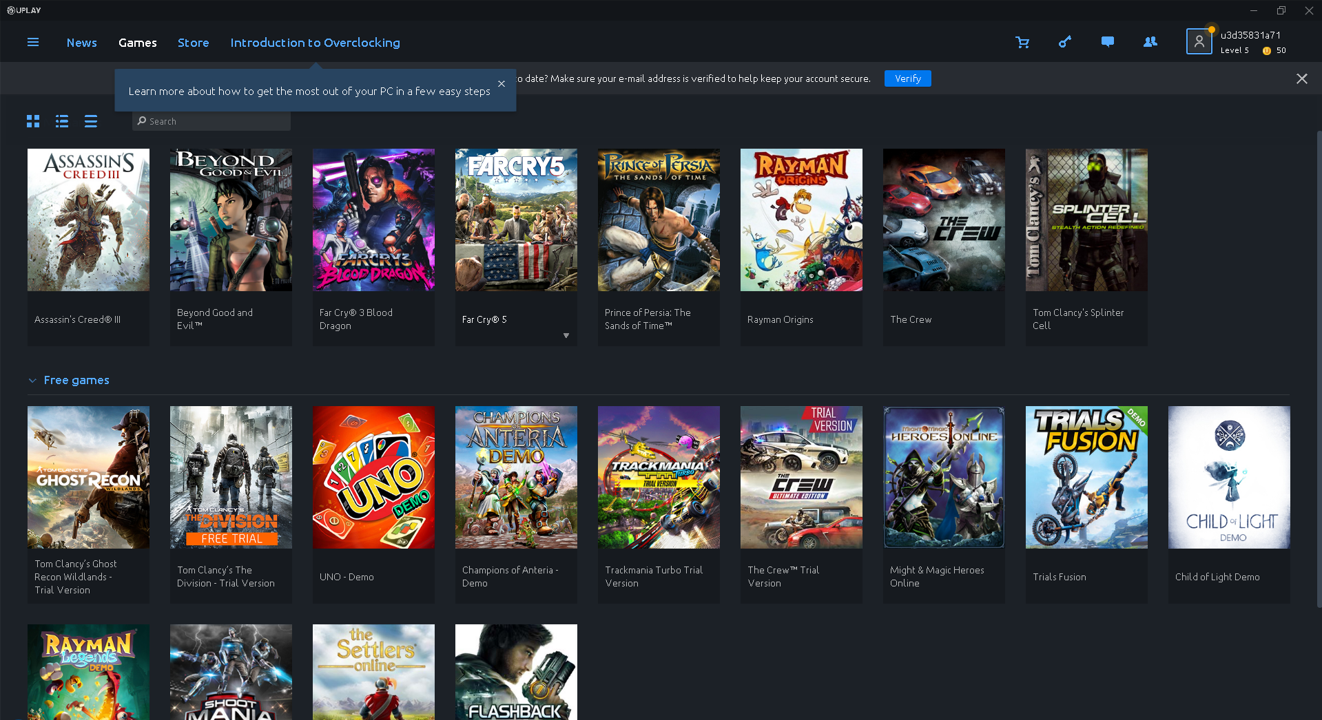Open Might & Magic Heroes Online cover

944,477
